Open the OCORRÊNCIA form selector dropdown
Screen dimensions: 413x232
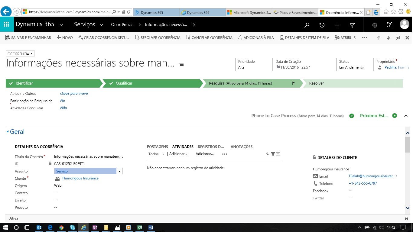pyautogui.click(x=20, y=54)
